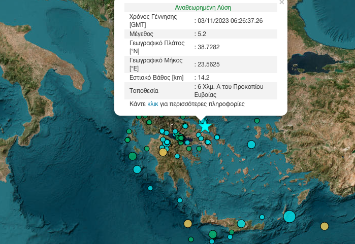Click the isolated small cyan marker in Ionian Sea
The height and width of the screenshot is (244, 355).
[150, 188]
